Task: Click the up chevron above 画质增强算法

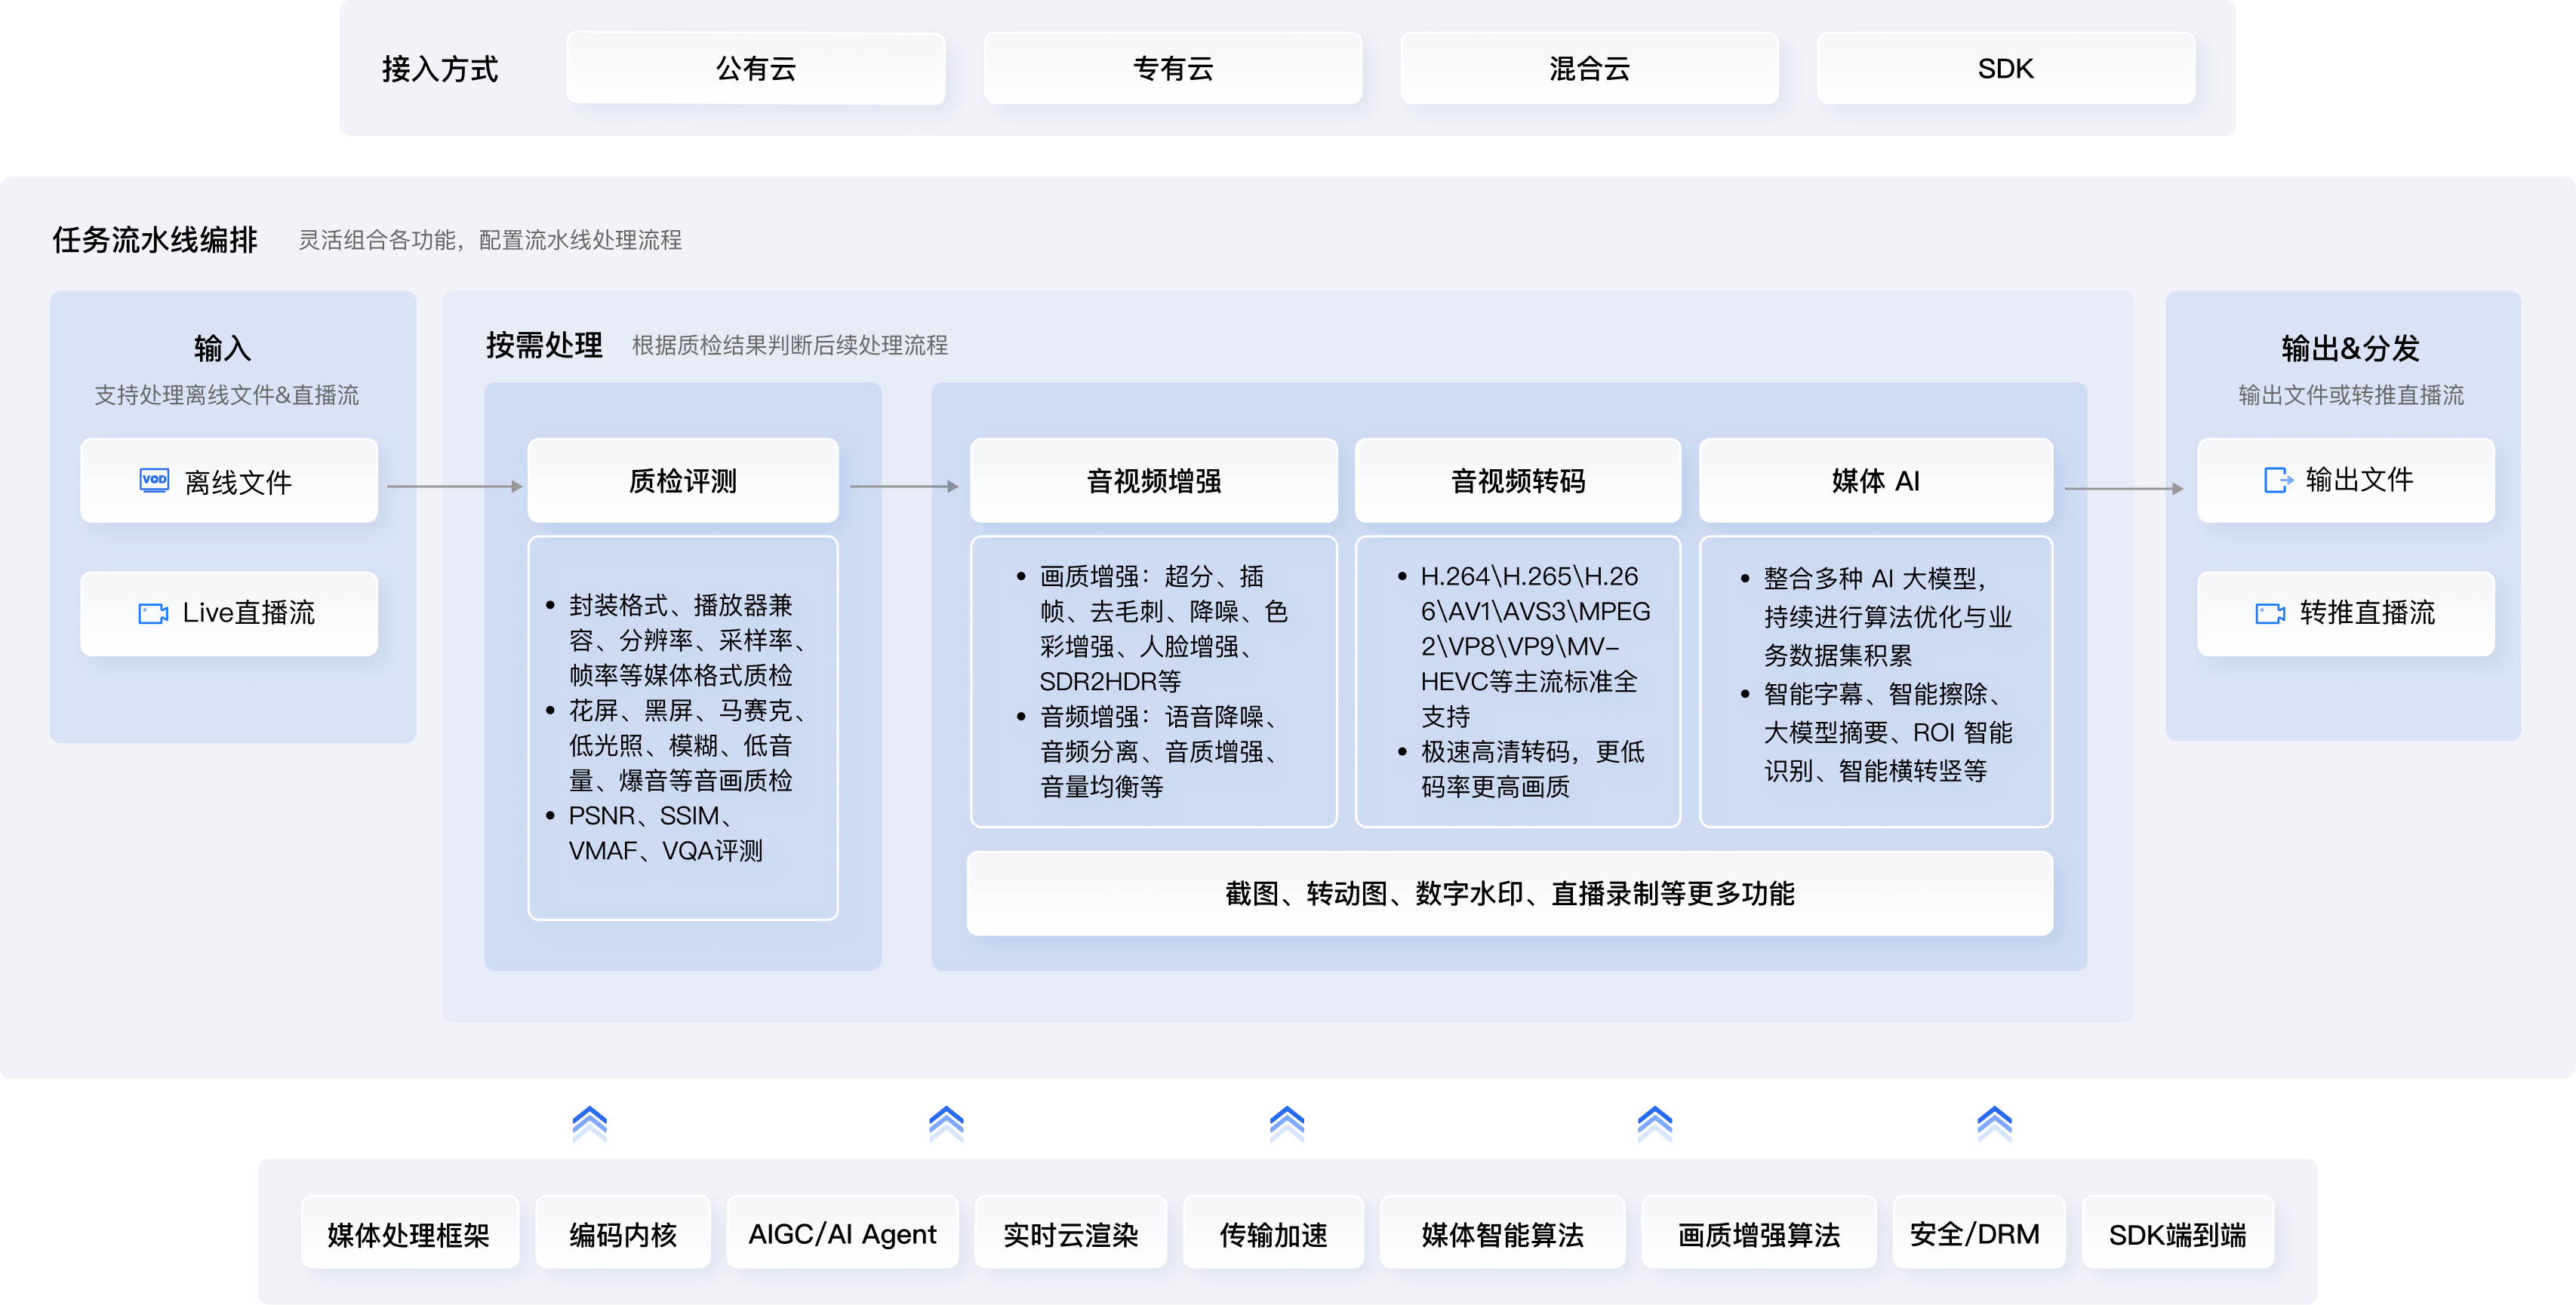Action: 1655,1125
